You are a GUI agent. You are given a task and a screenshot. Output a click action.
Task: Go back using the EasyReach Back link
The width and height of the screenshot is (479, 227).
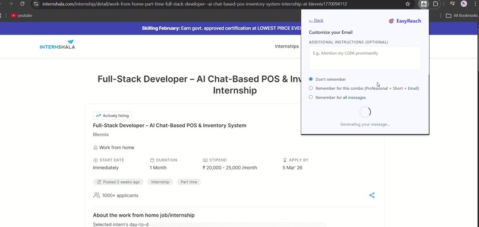316,20
